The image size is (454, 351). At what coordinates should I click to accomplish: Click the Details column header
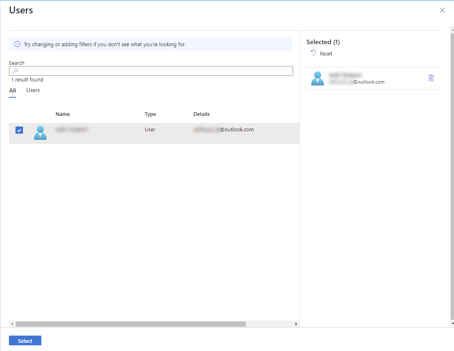[201, 114]
